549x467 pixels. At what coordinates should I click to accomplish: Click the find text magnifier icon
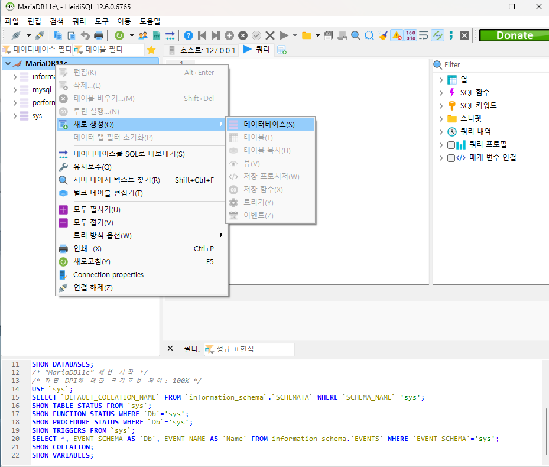coord(356,35)
